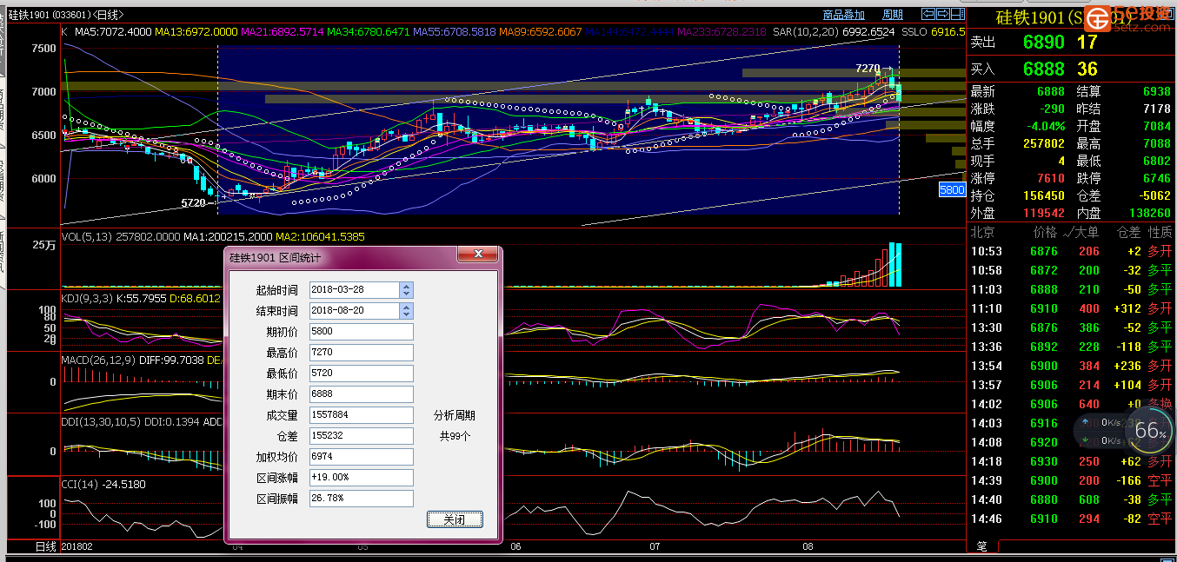Click the 加权均价 field showing 6974

point(362,457)
